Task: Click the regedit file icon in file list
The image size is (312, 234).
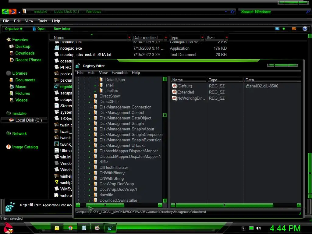Action: [56, 86]
